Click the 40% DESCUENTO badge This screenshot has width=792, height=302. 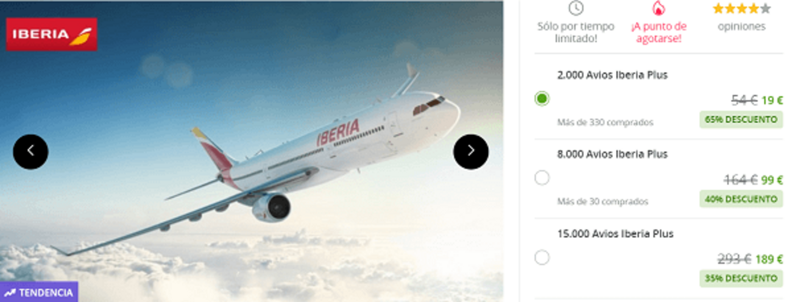[x=741, y=199]
